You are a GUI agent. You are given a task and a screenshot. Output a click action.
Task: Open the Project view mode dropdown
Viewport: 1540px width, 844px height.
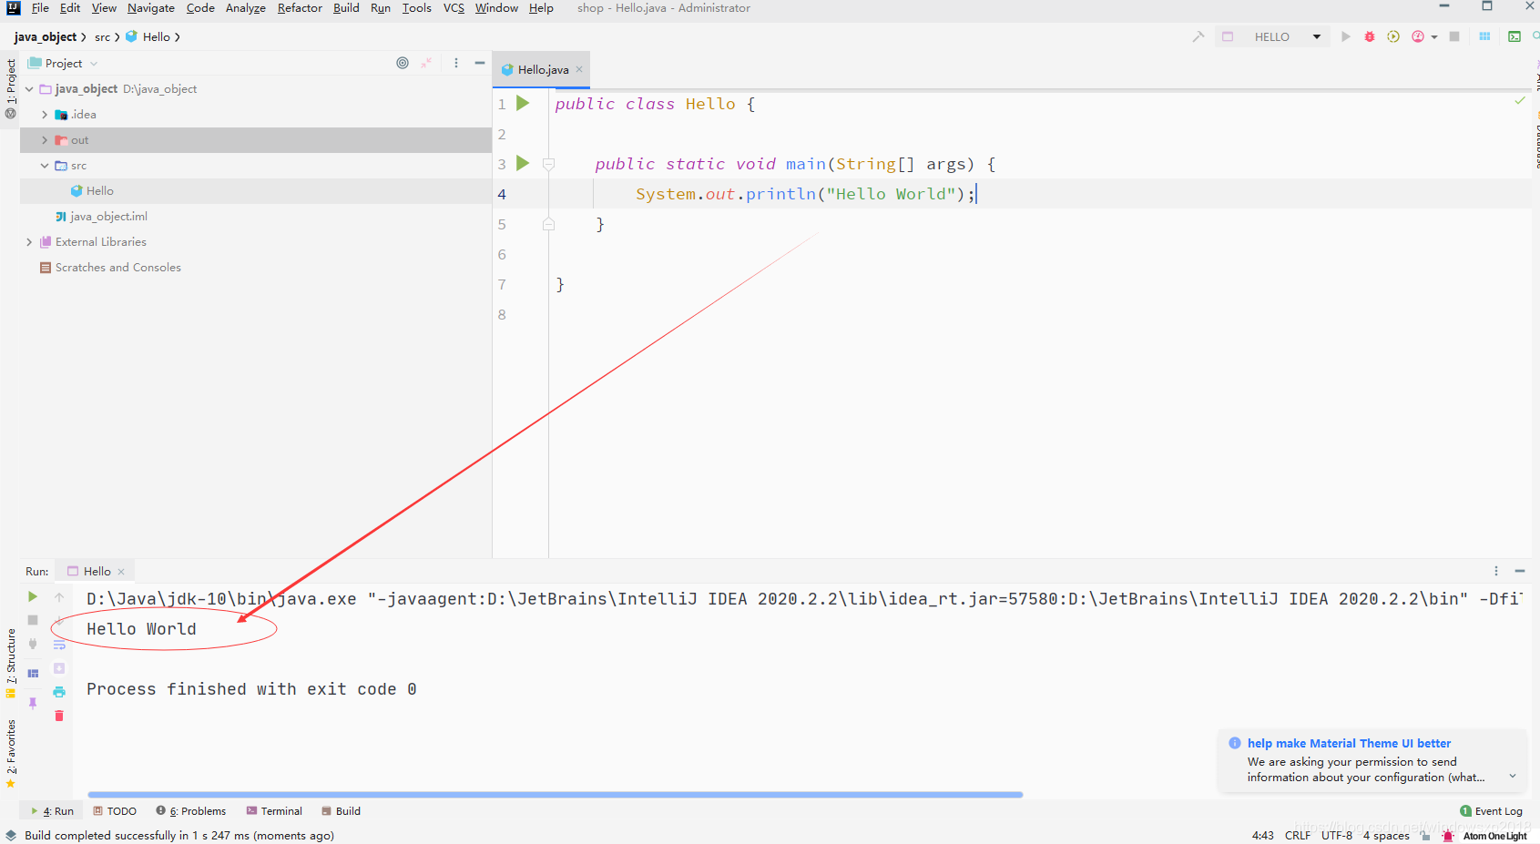94,64
